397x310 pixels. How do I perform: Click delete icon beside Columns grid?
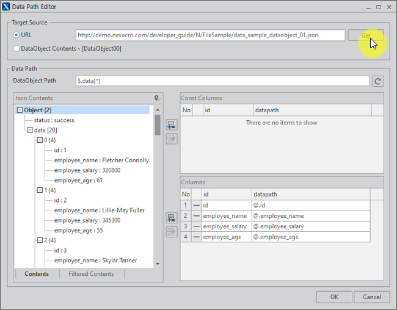tap(172, 232)
